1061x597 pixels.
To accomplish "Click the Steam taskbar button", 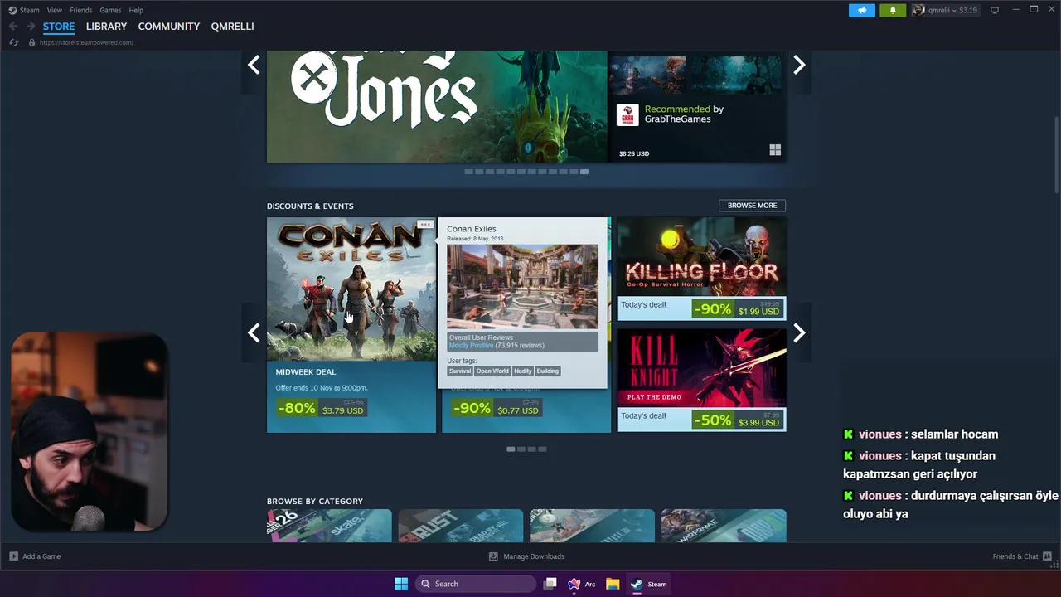I will click(649, 584).
